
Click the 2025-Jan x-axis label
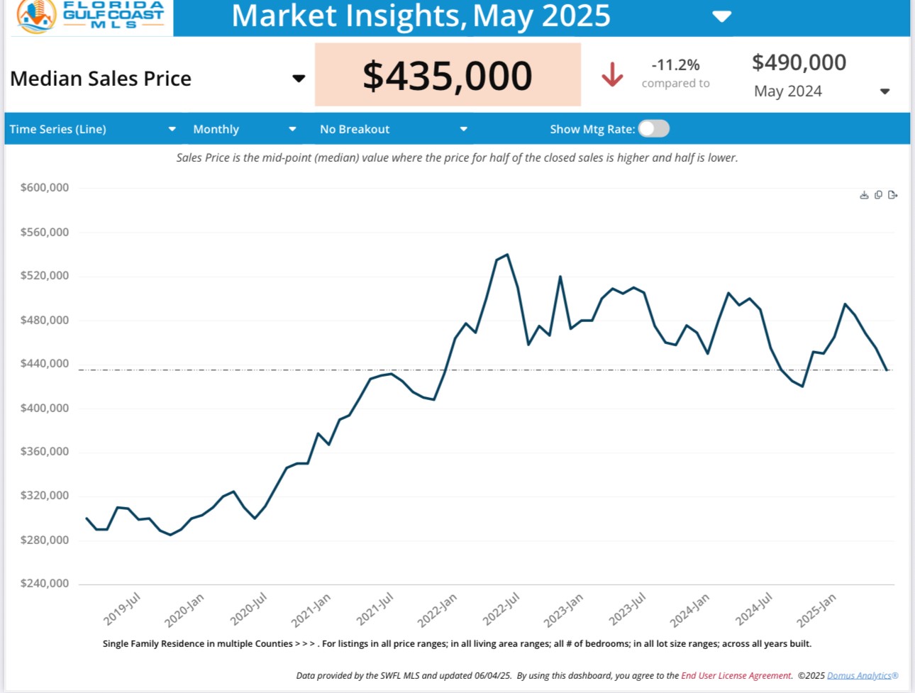816,610
